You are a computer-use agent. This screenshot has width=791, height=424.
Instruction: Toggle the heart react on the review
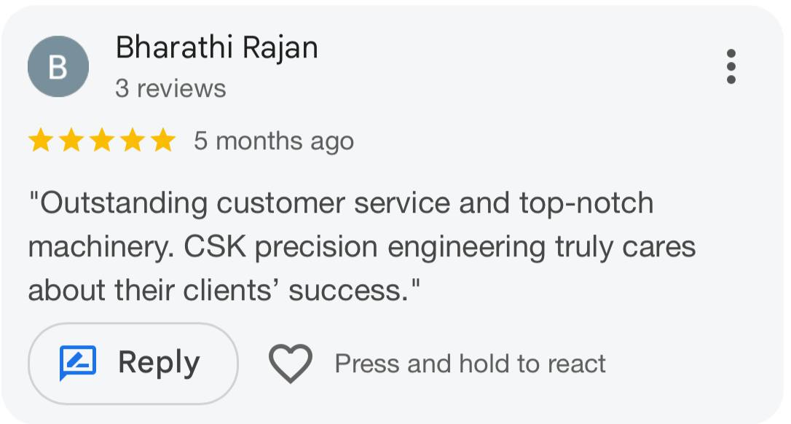[x=291, y=362]
